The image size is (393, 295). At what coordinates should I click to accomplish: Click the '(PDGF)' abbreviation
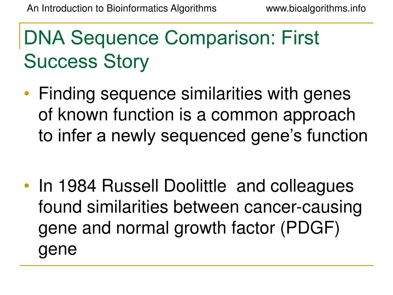(310, 228)
